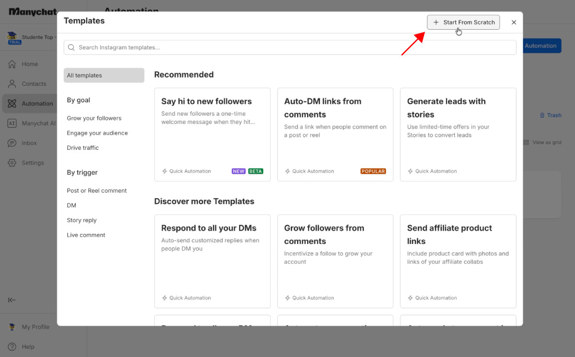The image size is (575, 357).
Task: Click Quick Automation bolt icon on Generate leads card
Action: tap(411, 171)
